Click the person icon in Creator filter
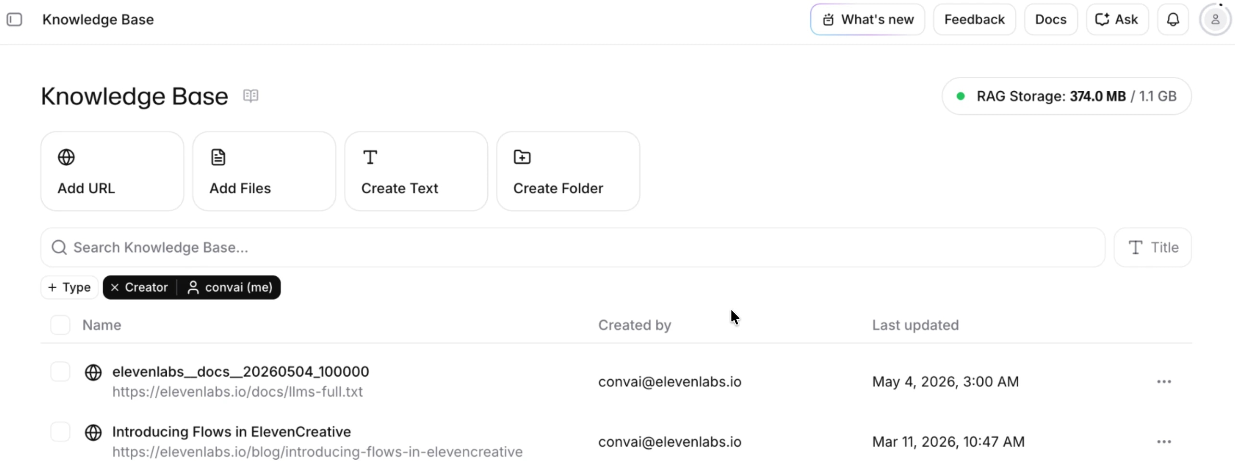 click(193, 287)
